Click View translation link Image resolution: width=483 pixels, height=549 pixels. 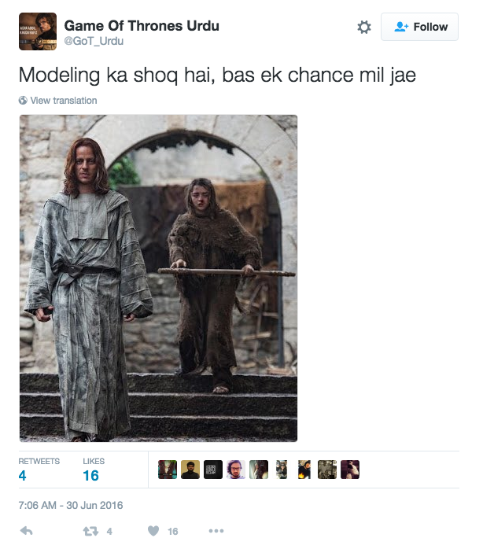[x=64, y=101]
